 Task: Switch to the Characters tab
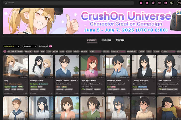click(x=92, y=40)
